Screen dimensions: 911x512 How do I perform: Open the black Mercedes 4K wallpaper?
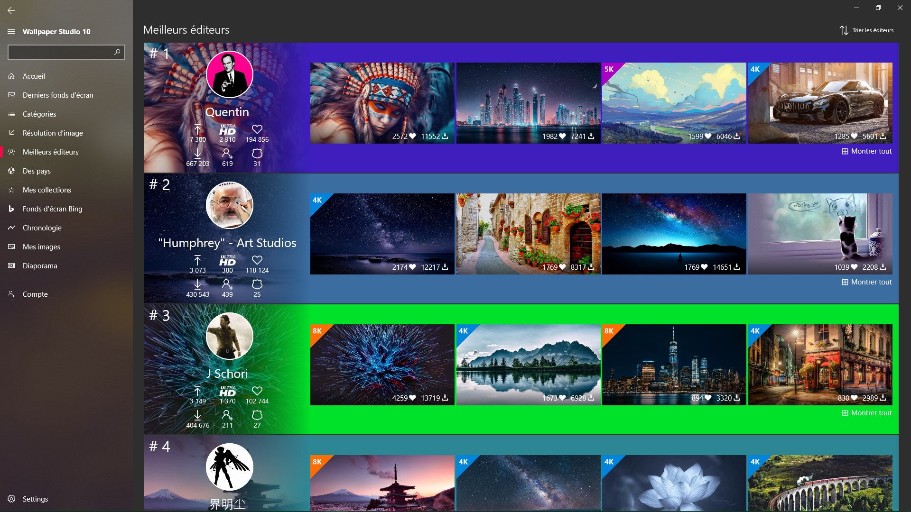click(x=820, y=103)
